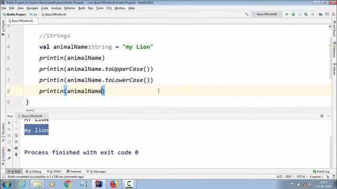Change 4 spaces indent setting
The width and height of the screenshot is (337, 189).
coord(316,177)
